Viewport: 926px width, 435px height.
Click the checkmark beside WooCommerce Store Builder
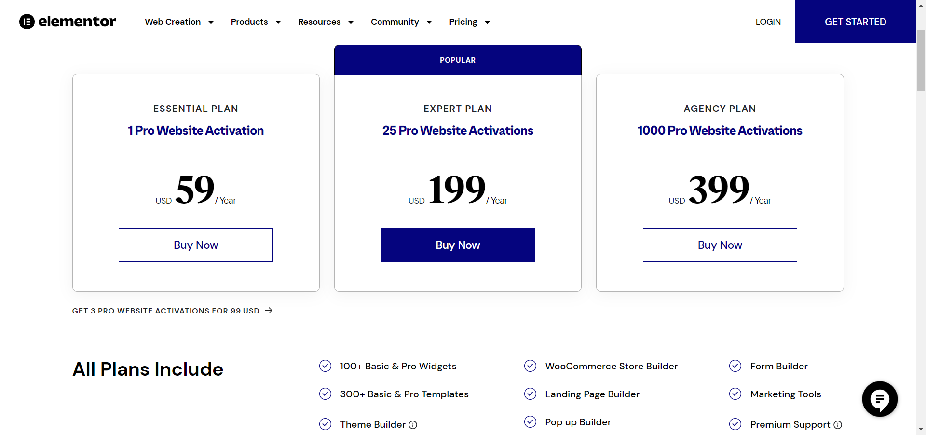[x=530, y=366]
